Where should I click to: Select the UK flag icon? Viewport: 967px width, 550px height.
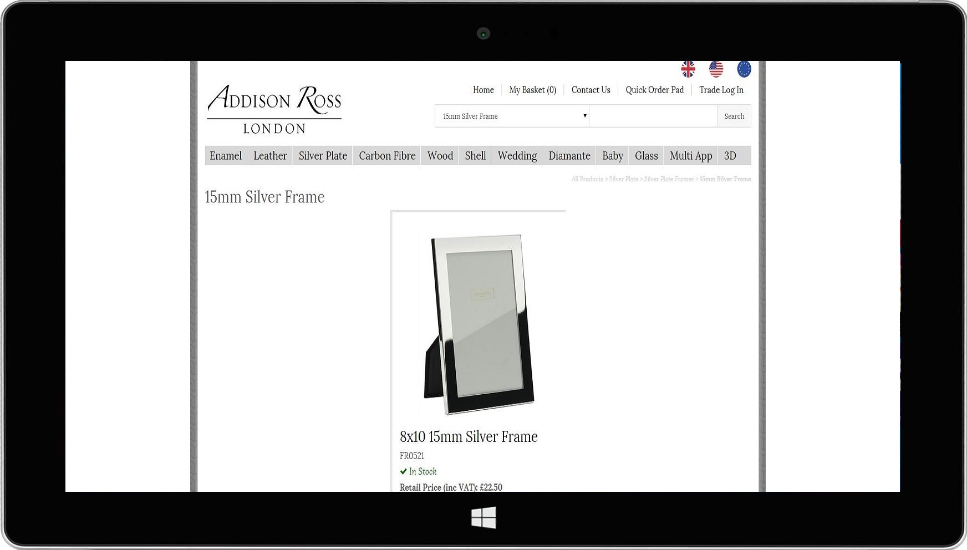(x=688, y=69)
